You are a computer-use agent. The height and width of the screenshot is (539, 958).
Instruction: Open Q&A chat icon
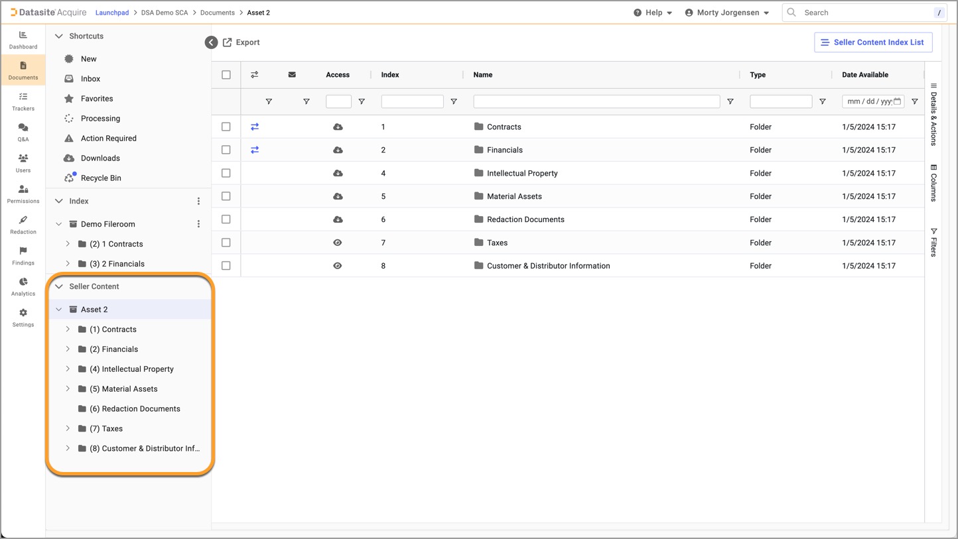[x=23, y=131]
